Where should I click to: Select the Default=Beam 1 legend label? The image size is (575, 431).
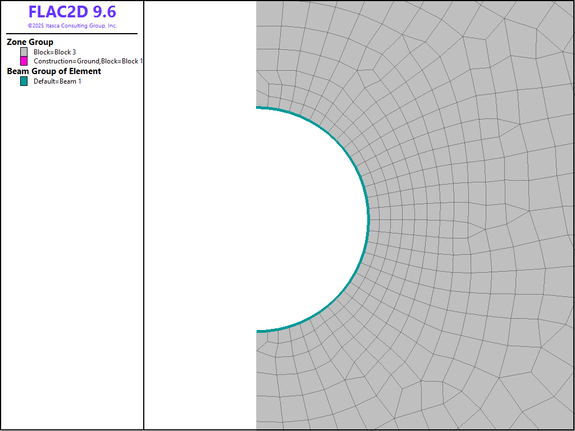pos(57,81)
